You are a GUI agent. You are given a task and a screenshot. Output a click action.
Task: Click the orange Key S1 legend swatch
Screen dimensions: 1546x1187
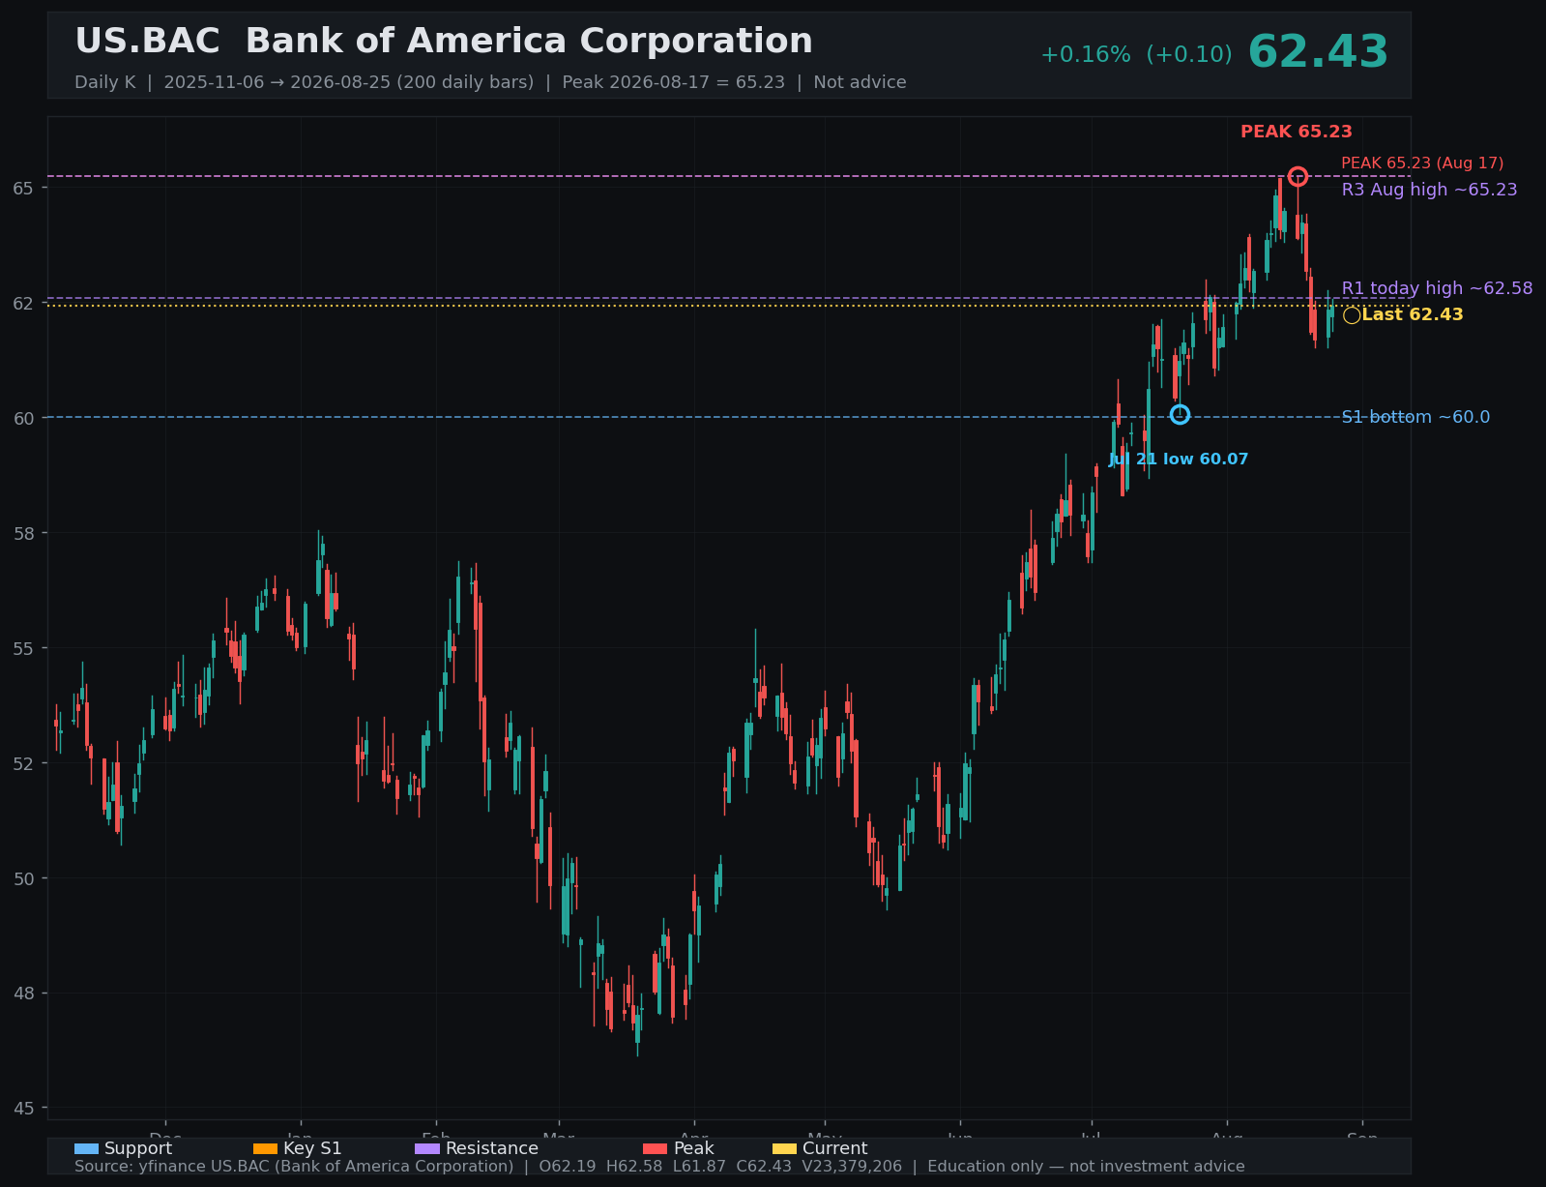265,1148
